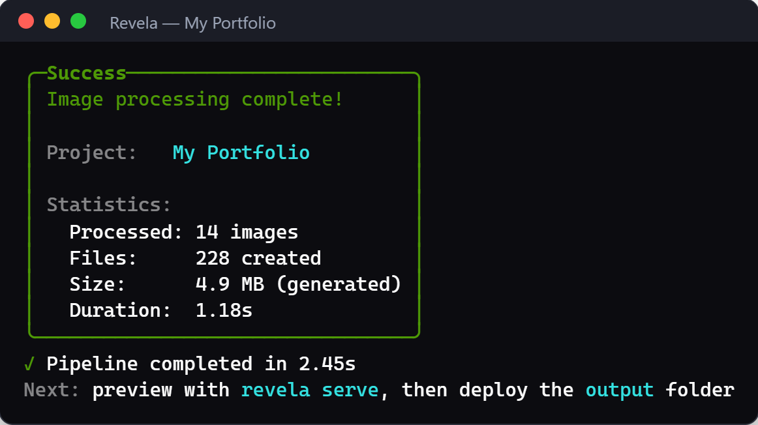Click 'Pipeline completed in 2.45s' line
Image resolution: width=758 pixels, height=425 pixels.
pyautogui.click(x=201, y=364)
